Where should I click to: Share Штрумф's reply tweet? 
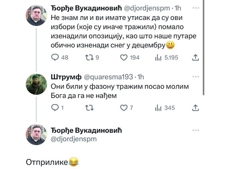click(x=196, y=108)
